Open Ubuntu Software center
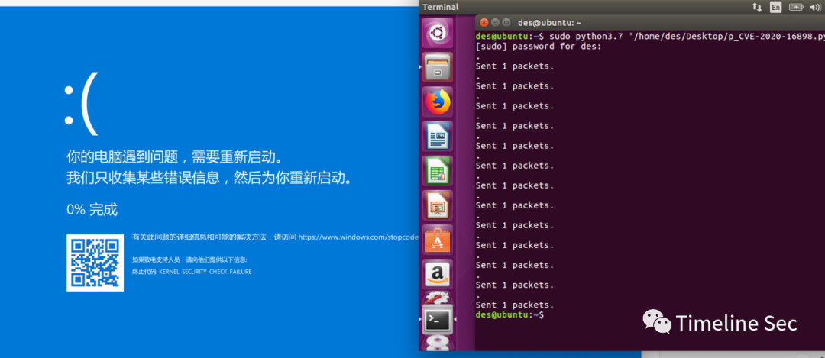This screenshot has height=358, width=825. click(438, 240)
